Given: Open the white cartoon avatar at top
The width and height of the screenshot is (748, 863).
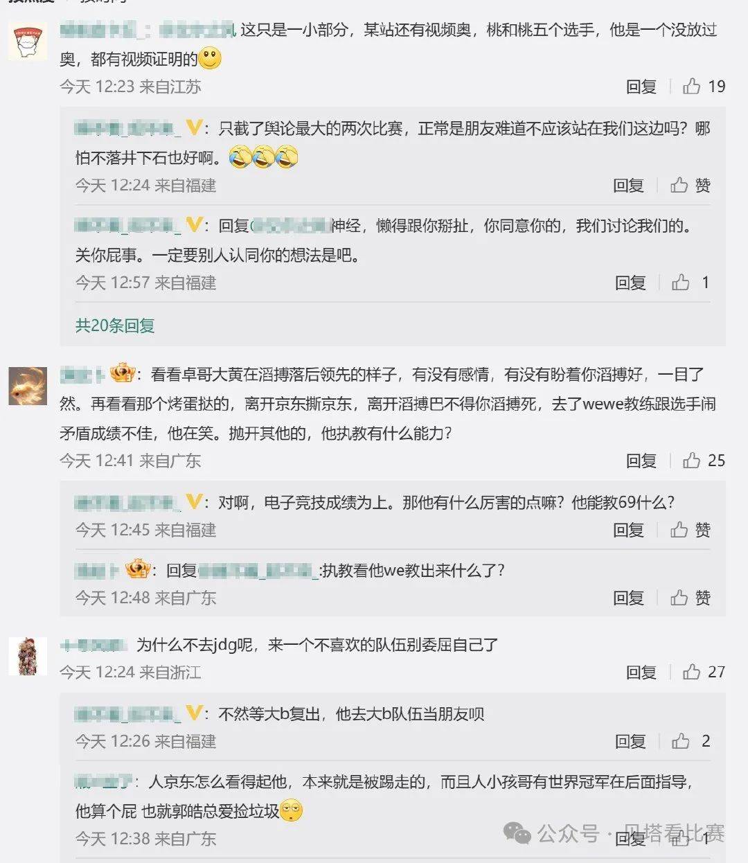Looking at the screenshot, I should pyautogui.click(x=28, y=41).
